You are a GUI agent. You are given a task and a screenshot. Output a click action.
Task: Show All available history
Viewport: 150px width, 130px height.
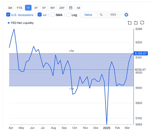click(78, 8)
